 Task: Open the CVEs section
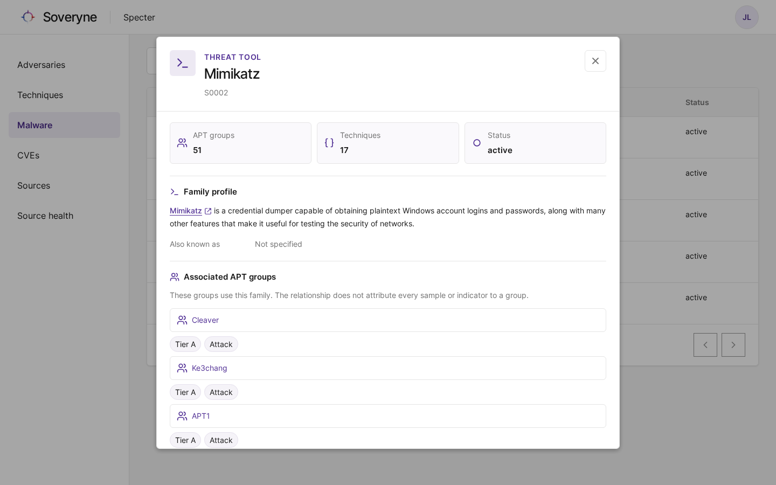coord(64,155)
